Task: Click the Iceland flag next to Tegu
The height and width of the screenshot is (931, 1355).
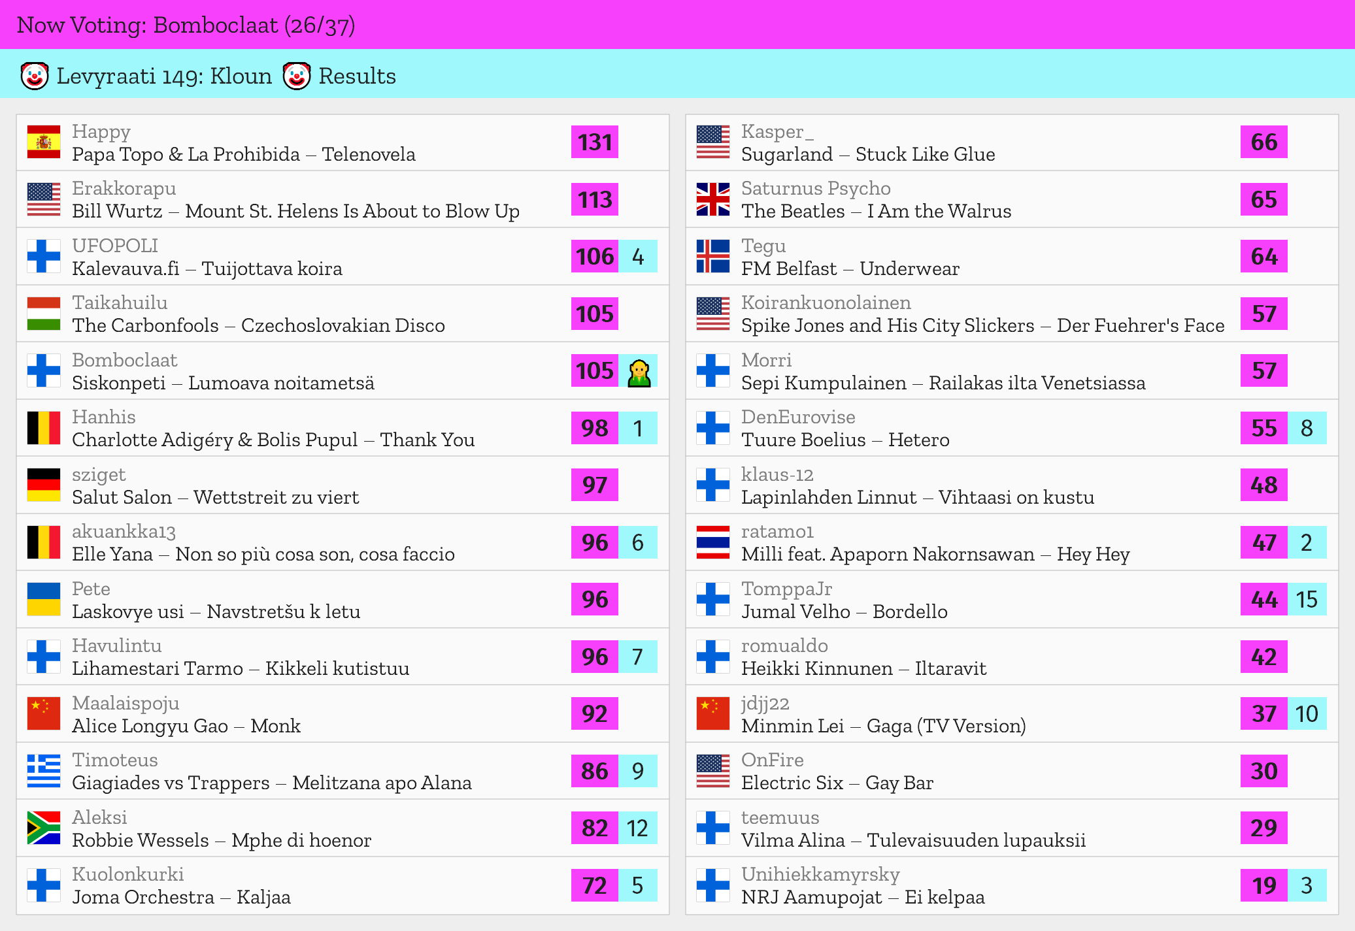Action: [712, 256]
